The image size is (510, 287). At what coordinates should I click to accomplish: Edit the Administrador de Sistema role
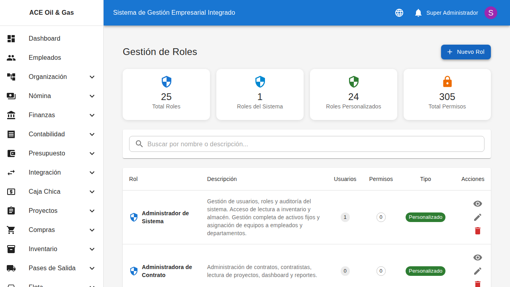point(478,217)
